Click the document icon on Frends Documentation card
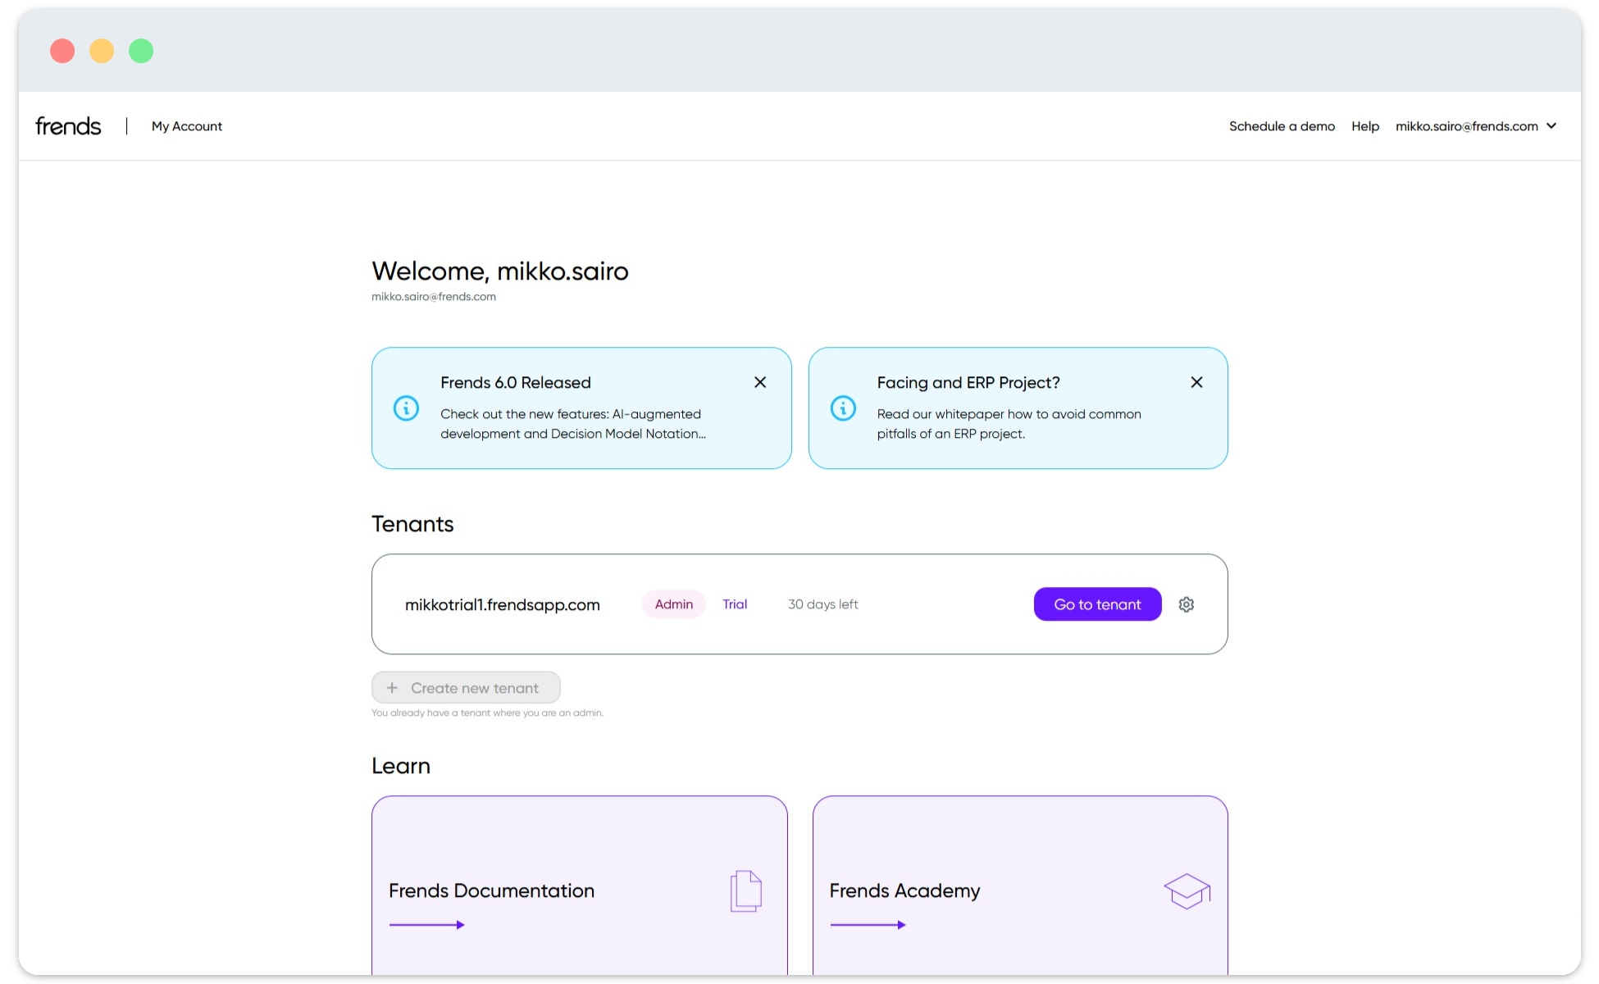 (x=745, y=891)
